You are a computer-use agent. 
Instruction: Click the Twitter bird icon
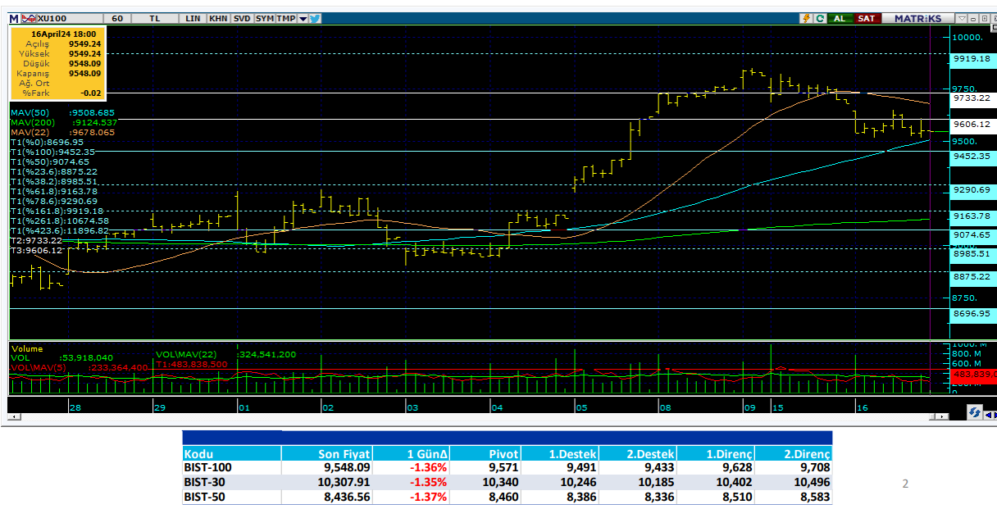pyautogui.click(x=316, y=18)
